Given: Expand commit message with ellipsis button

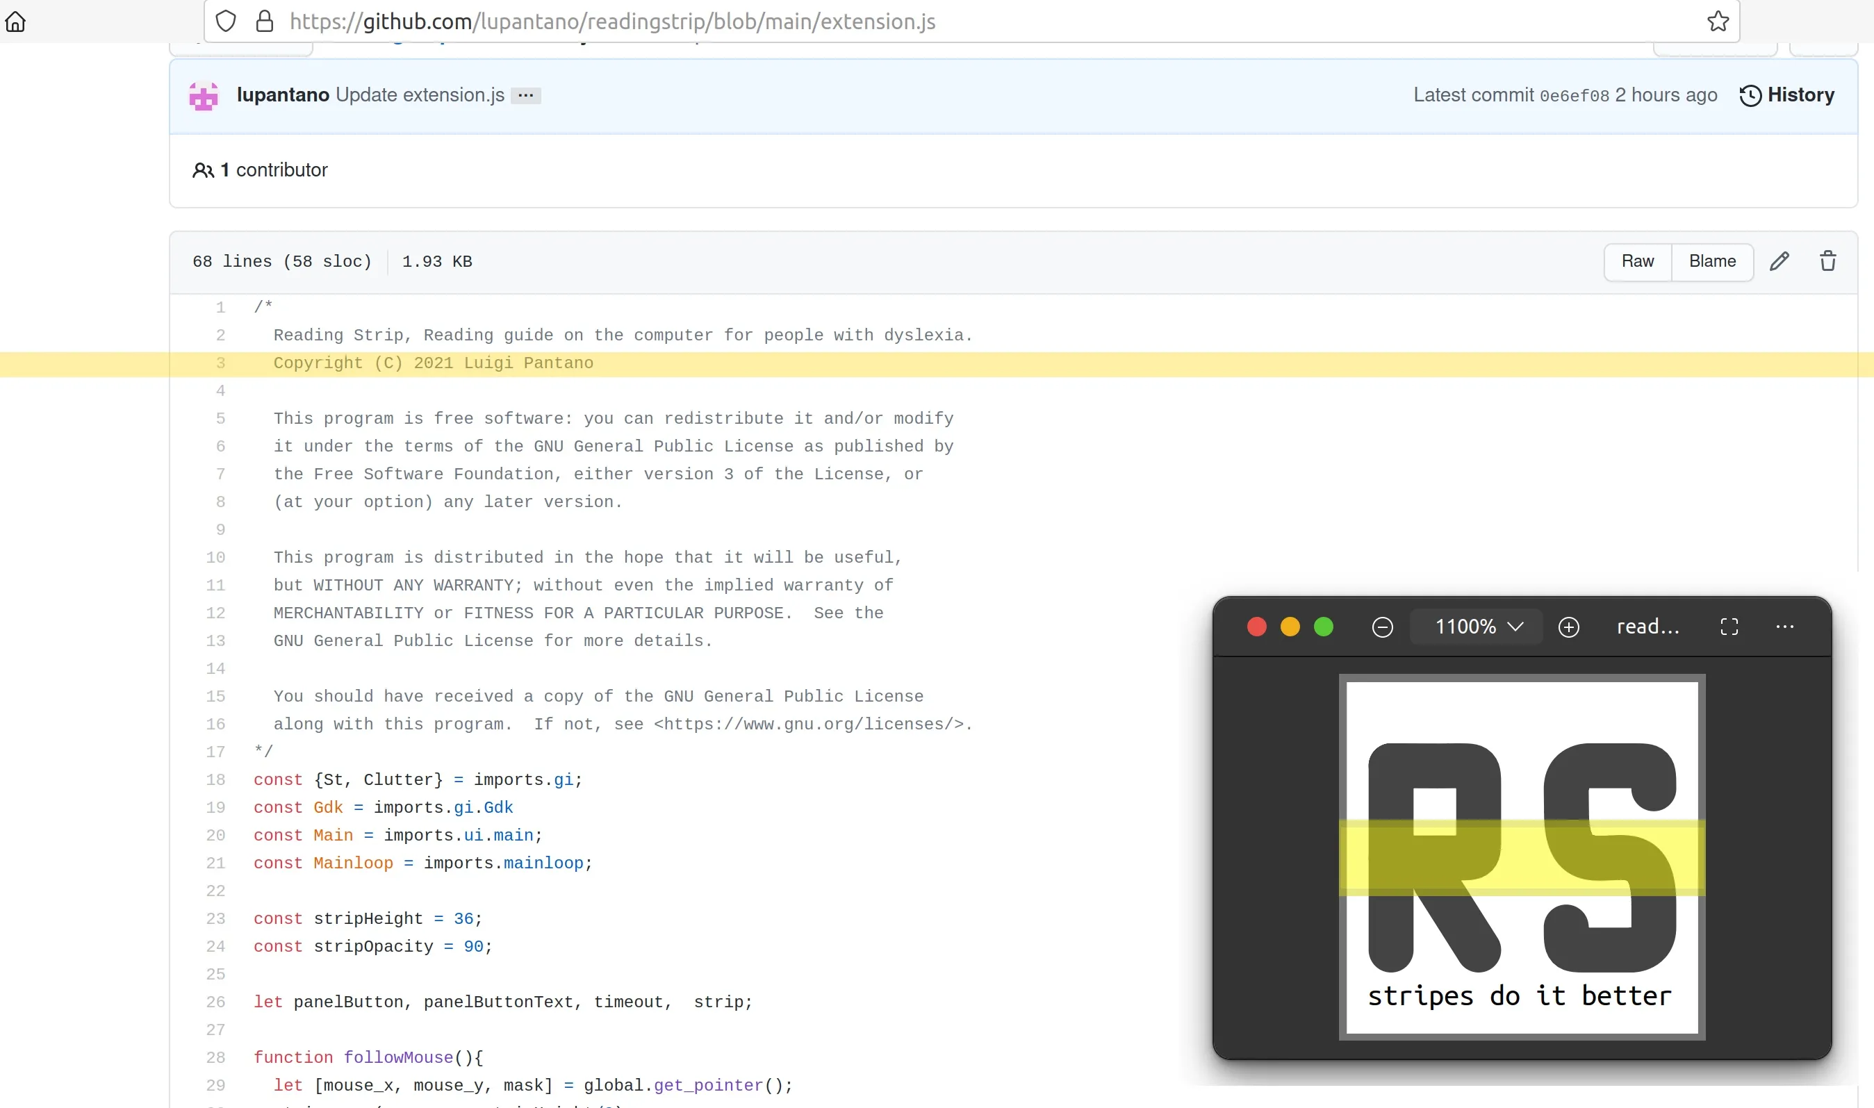Looking at the screenshot, I should (x=525, y=96).
